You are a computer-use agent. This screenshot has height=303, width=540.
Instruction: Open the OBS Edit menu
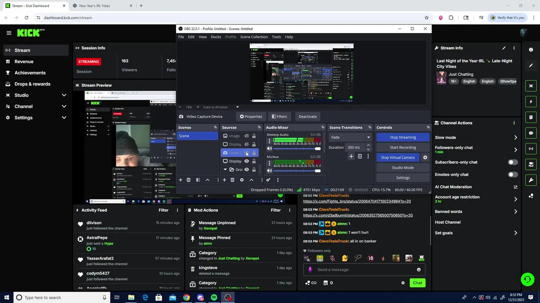191,37
